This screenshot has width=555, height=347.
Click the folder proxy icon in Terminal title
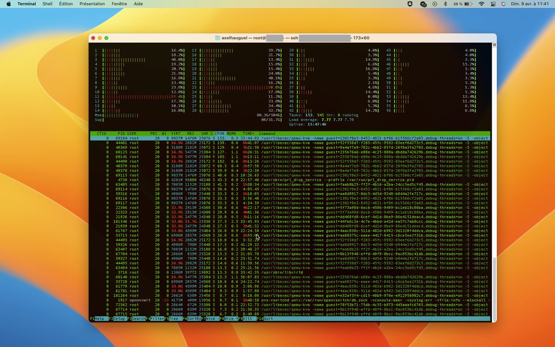click(x=218, y=38)
